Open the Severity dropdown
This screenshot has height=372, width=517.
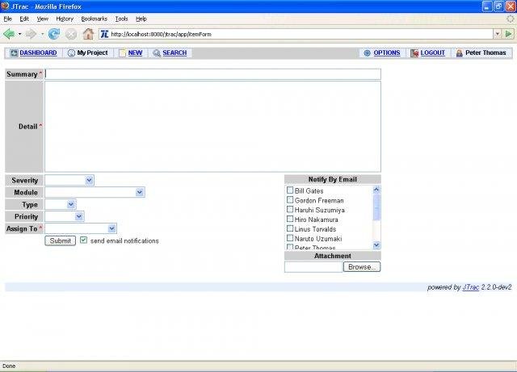(90, 180)
